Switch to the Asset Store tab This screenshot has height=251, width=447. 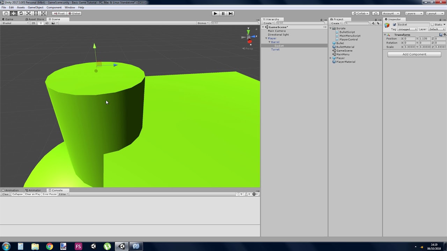click(34, 19)
